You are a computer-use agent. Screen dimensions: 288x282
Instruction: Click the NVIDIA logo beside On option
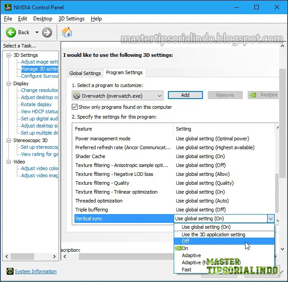pyautogui.click(x=178, y=248)
